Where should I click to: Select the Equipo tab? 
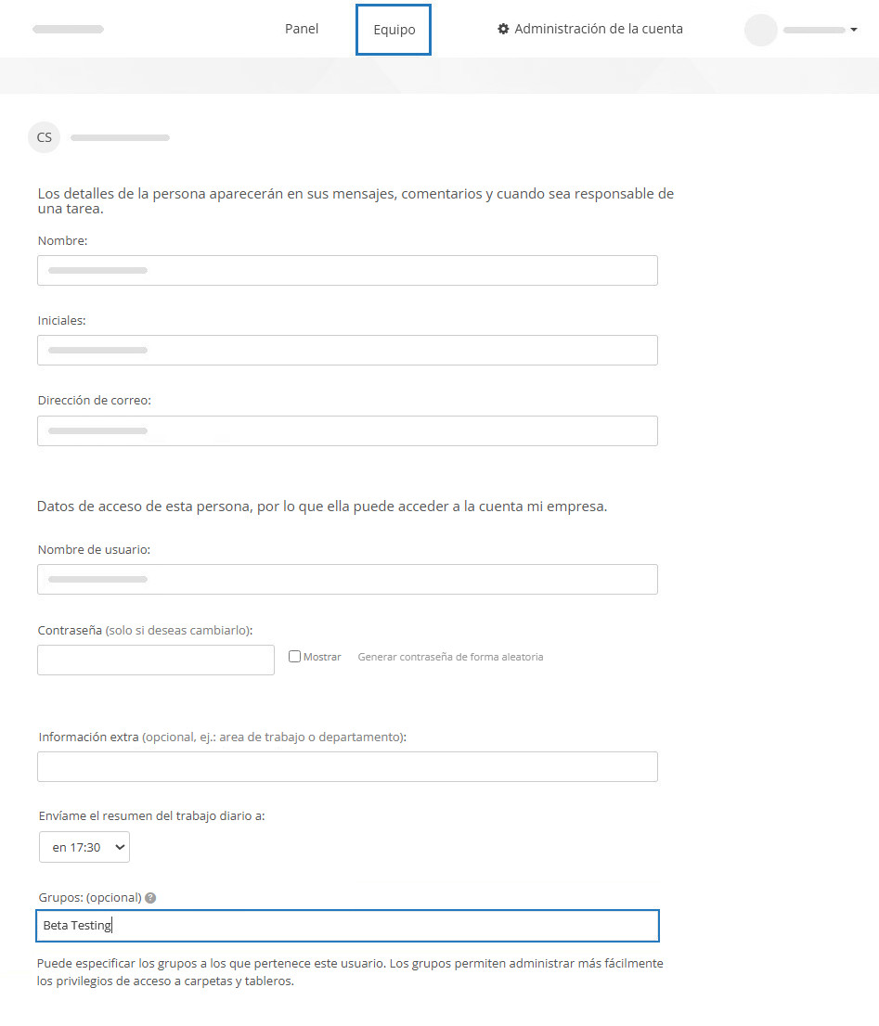point(393,29)
